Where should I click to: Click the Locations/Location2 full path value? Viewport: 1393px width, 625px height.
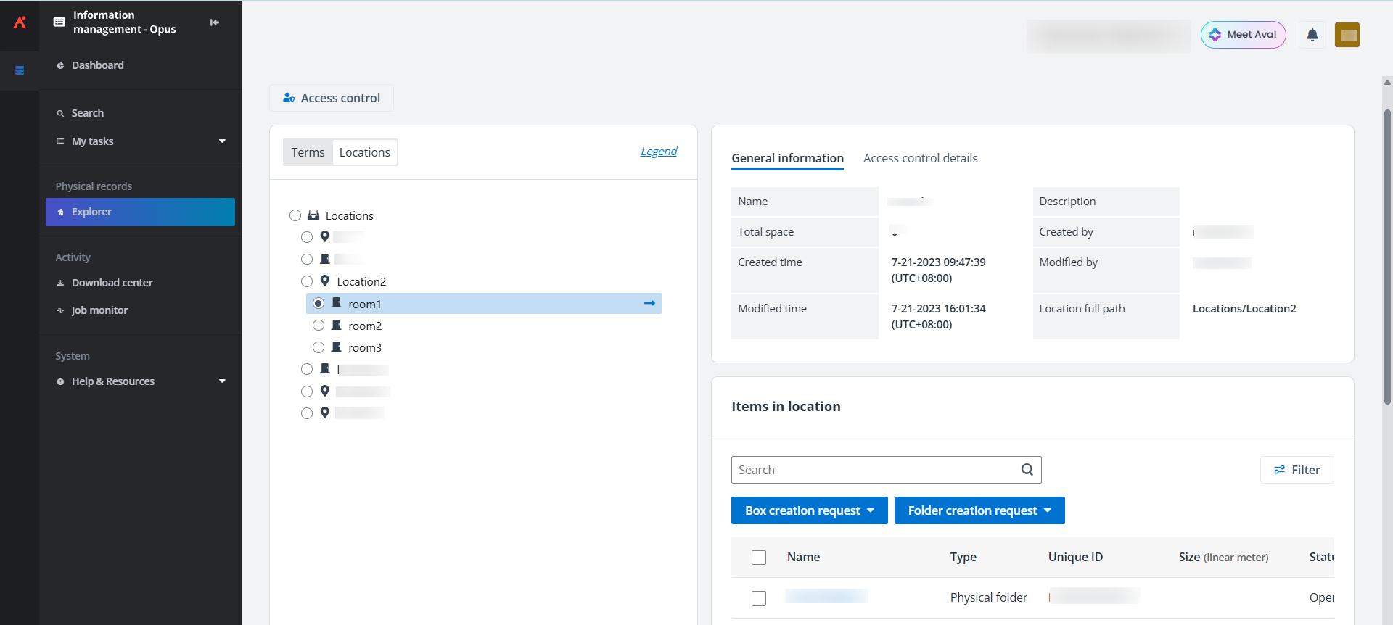tap(1244, 308)
